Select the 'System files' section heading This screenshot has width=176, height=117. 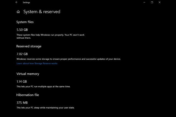[25, 22]
